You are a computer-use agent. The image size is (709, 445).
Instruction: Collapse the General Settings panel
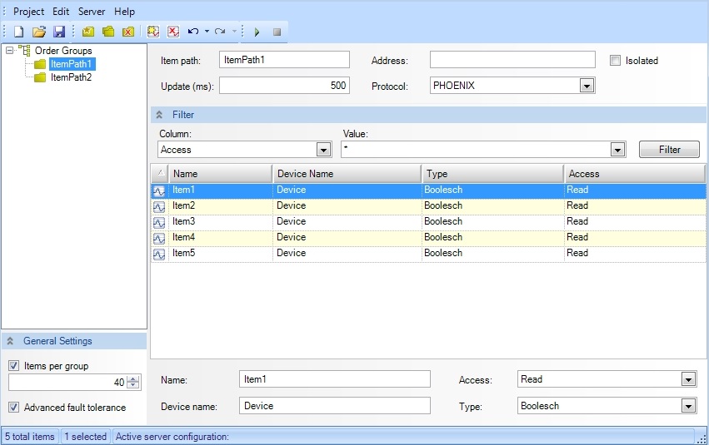point(12,341)
